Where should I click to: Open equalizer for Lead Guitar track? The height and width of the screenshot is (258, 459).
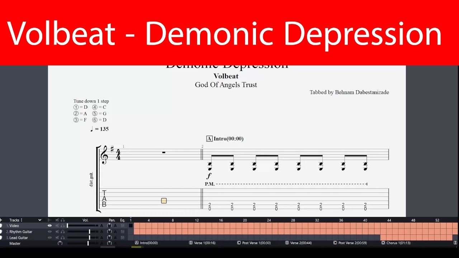coord(123,238)
